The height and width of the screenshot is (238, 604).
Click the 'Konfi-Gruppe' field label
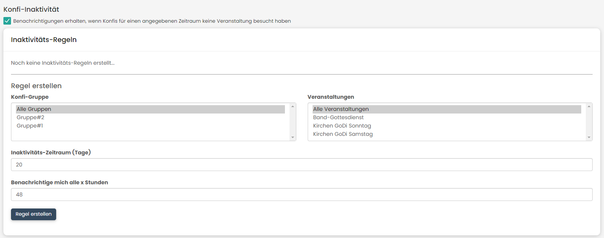coord(30,97)
